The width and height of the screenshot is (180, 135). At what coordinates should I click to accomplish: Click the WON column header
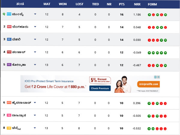point(63,4)
